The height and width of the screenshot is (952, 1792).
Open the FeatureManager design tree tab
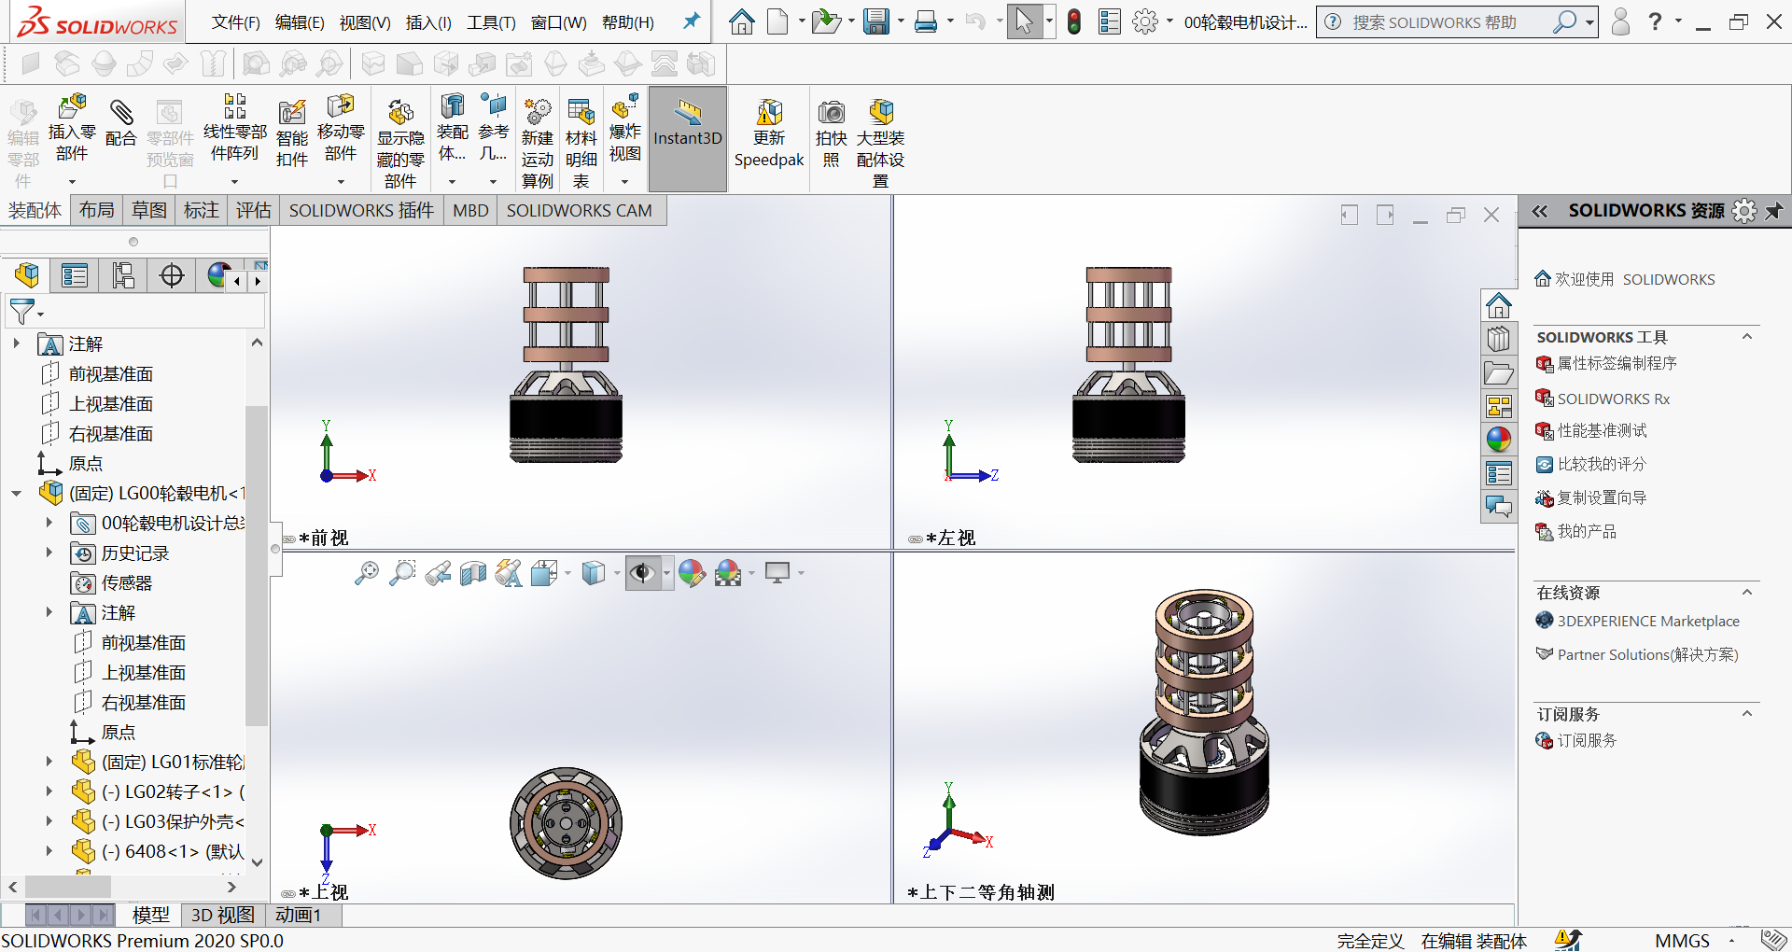click(27, 275)
